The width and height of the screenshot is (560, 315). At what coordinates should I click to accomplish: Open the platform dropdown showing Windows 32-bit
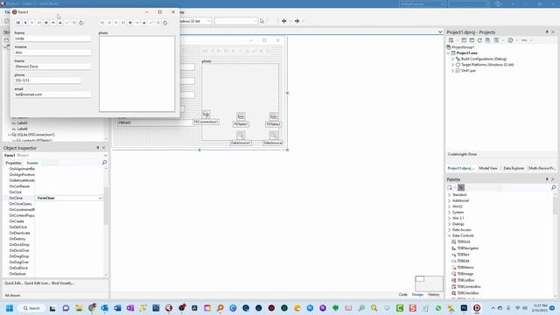click(209, 21)
